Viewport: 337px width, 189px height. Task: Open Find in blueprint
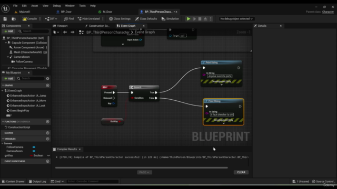tap(69, 19)
